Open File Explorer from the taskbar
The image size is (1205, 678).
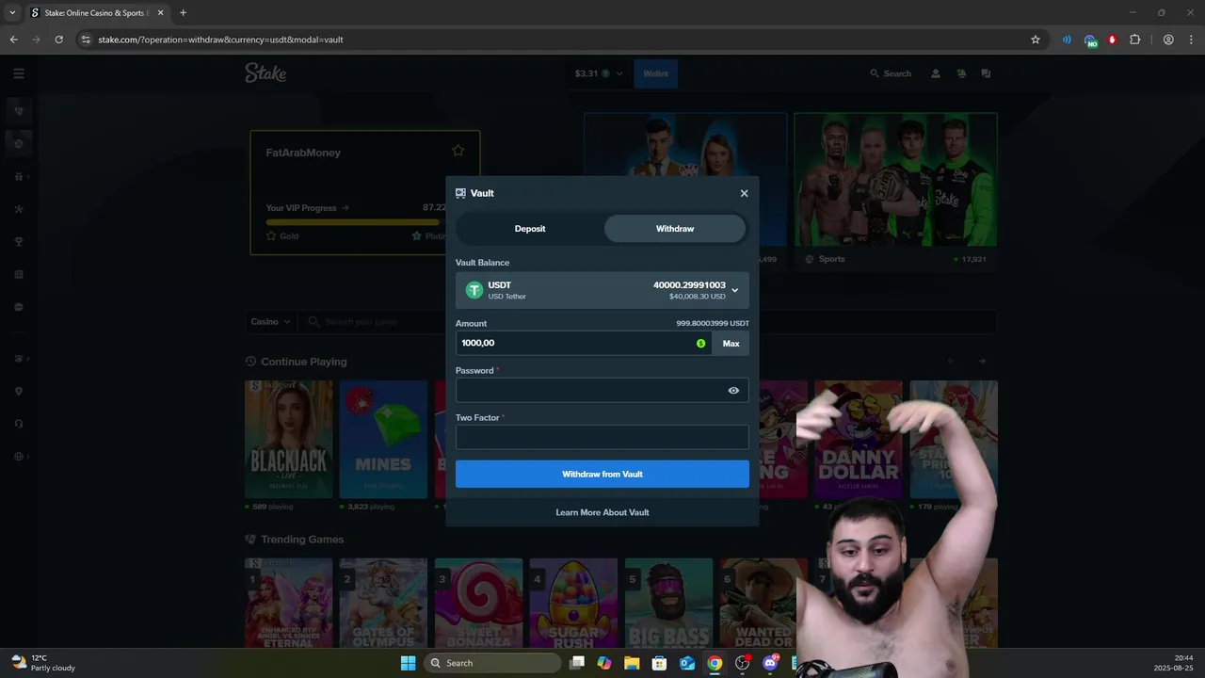(x=632, y=663)
